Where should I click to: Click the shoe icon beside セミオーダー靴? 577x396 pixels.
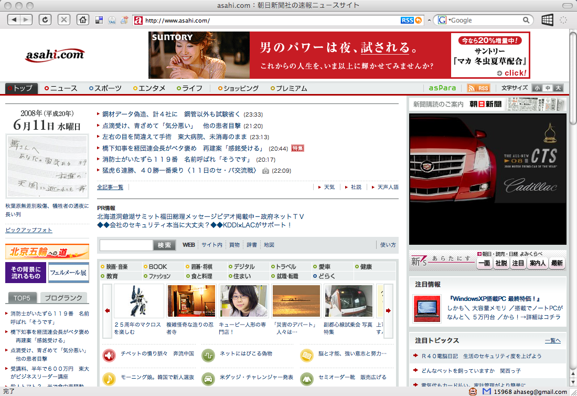(306, 379)
